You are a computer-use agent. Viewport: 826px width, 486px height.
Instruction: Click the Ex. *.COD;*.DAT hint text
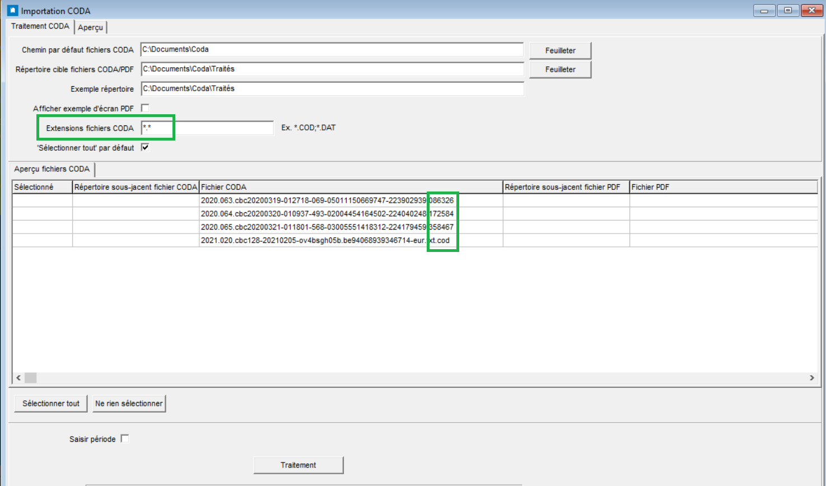(x=309, y=128)
